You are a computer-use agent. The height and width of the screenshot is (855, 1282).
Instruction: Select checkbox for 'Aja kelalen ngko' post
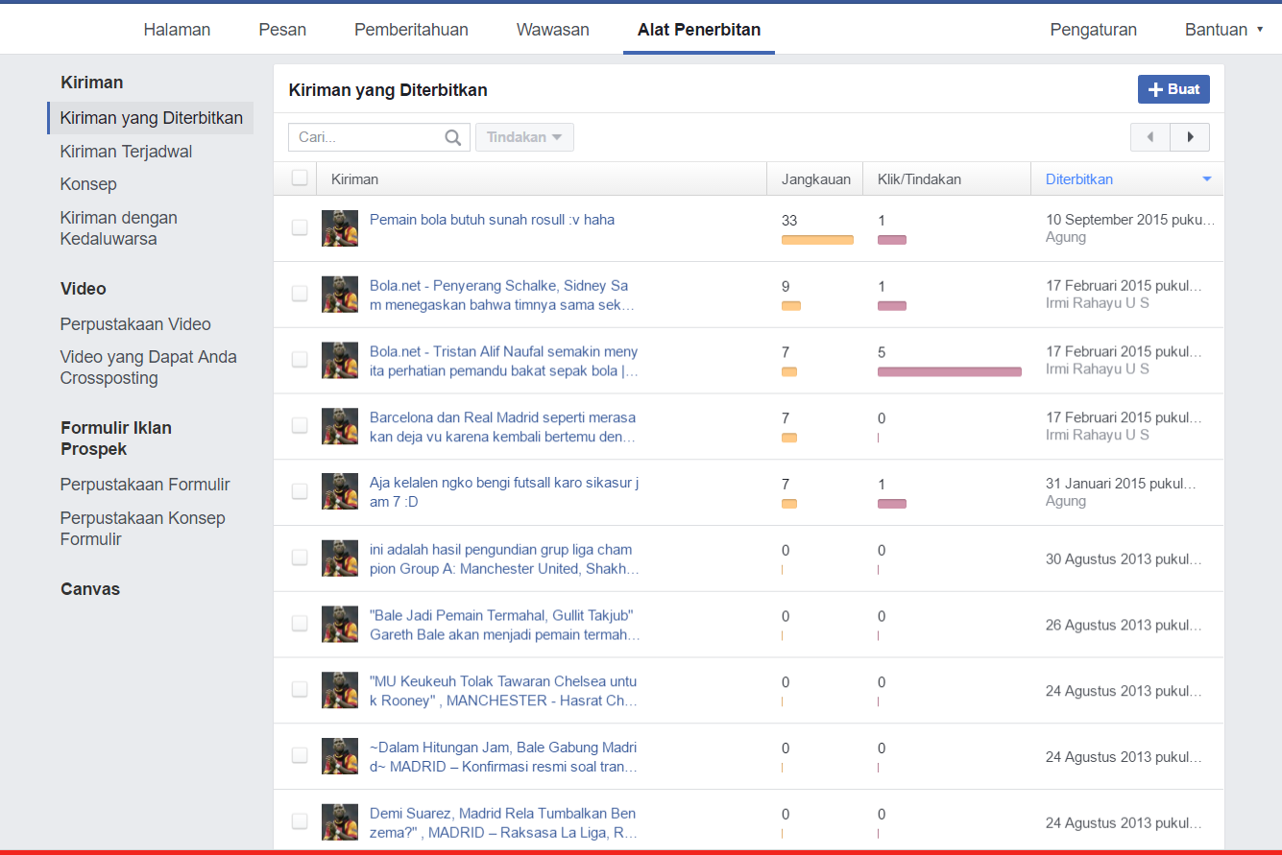300,491
